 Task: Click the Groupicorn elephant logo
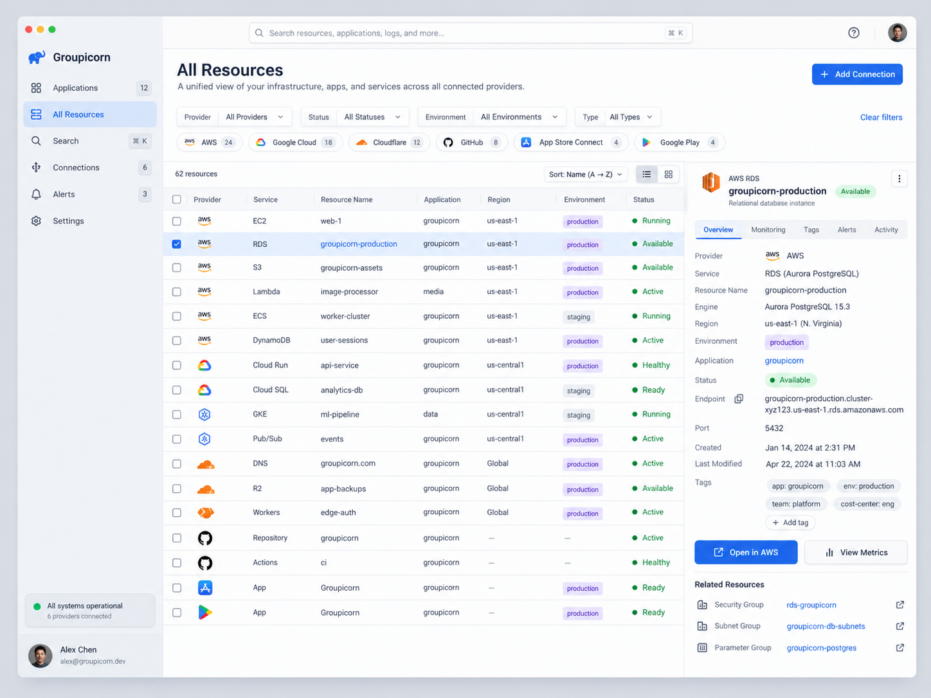(37, 57)
